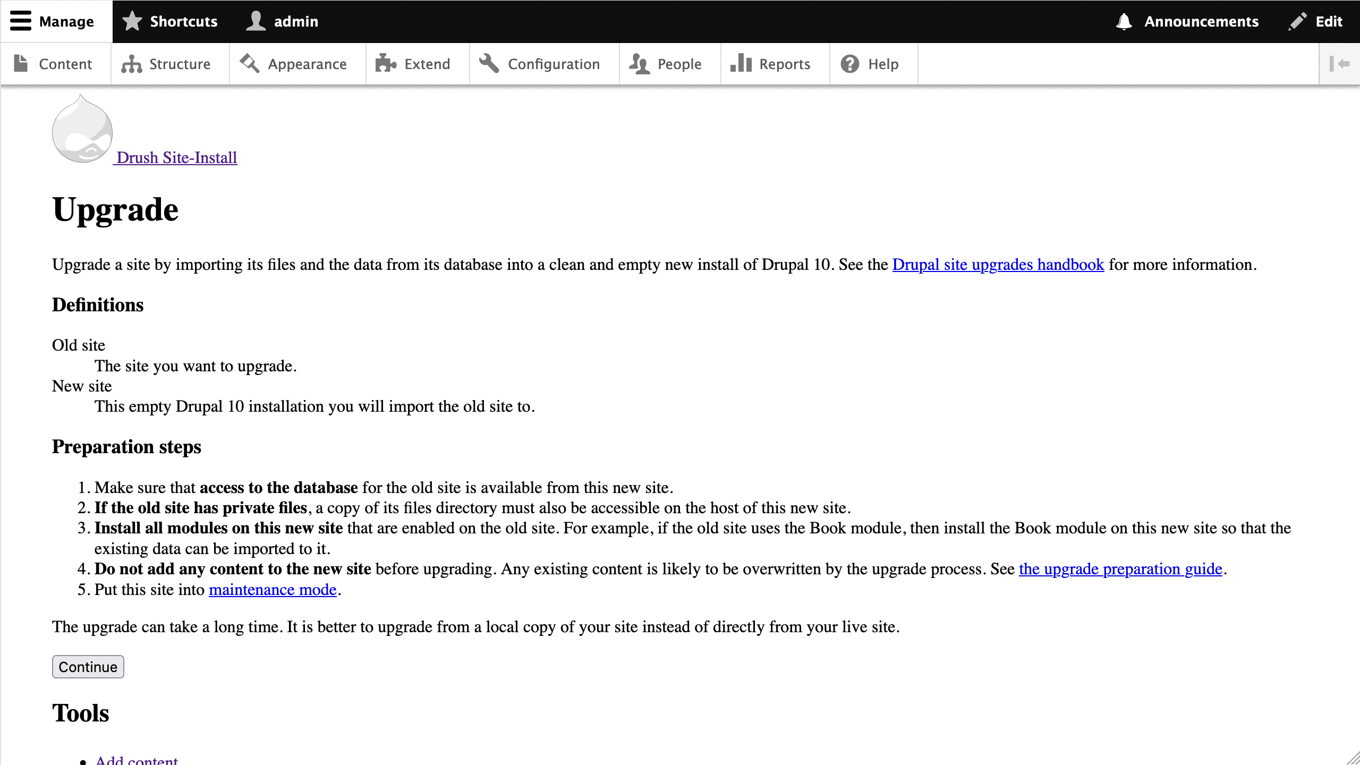Screen dimensions: 1360x765
Task: Click the Shortcuts star icon
Action: pos(132,21)
